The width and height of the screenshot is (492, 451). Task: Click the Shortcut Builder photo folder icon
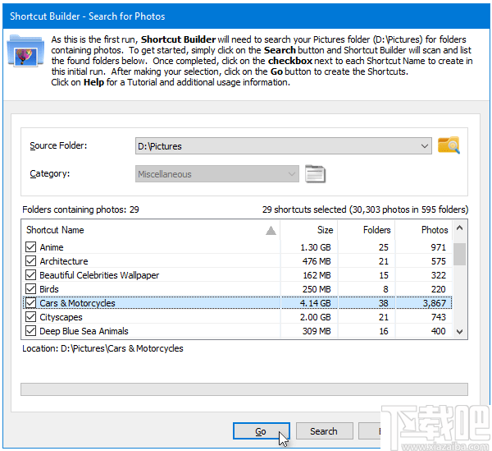click(25, 51)
